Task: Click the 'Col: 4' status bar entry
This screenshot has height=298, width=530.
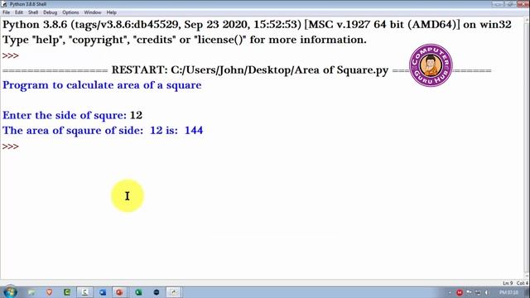Action: pyautogui.click(x=523, y=283)
